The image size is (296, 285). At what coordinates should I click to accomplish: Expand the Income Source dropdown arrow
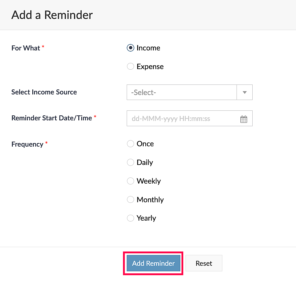pyautogui.click(x=244, y=92)
